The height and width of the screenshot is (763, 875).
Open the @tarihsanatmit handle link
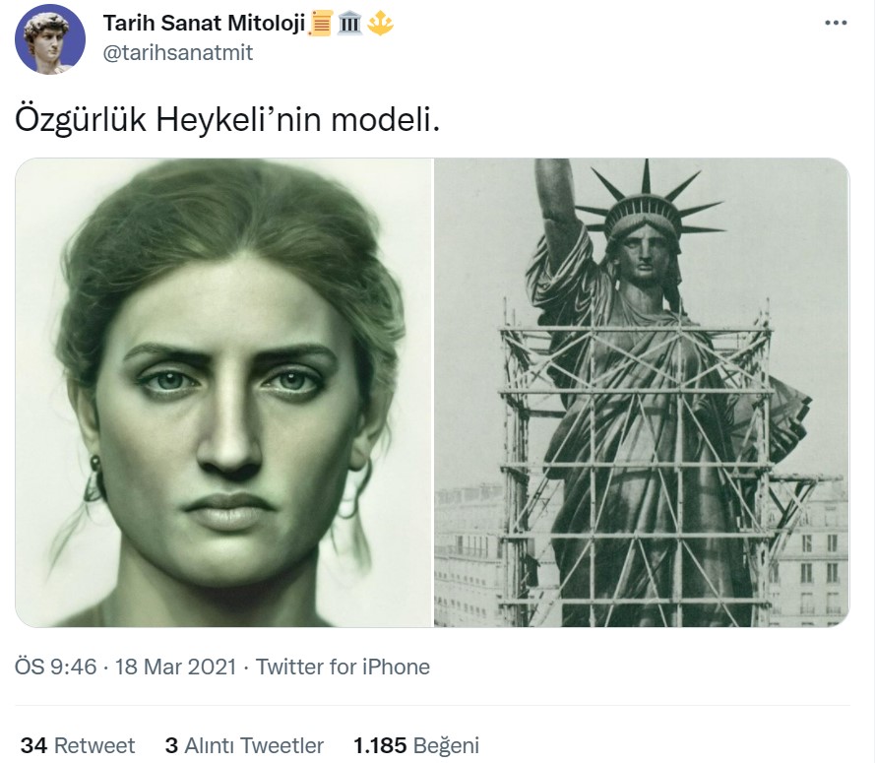(x=178, y=52)
